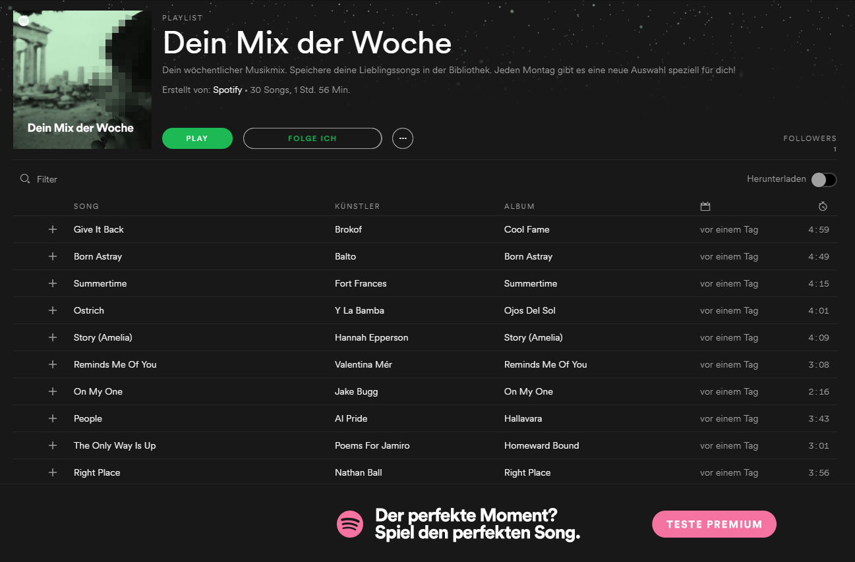
Task: Open artist link Jake Bugg
Action: pos(356,391)
